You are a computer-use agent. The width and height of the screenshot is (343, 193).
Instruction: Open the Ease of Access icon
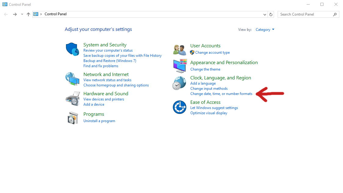pyautogui.click(x=179, y=107)
